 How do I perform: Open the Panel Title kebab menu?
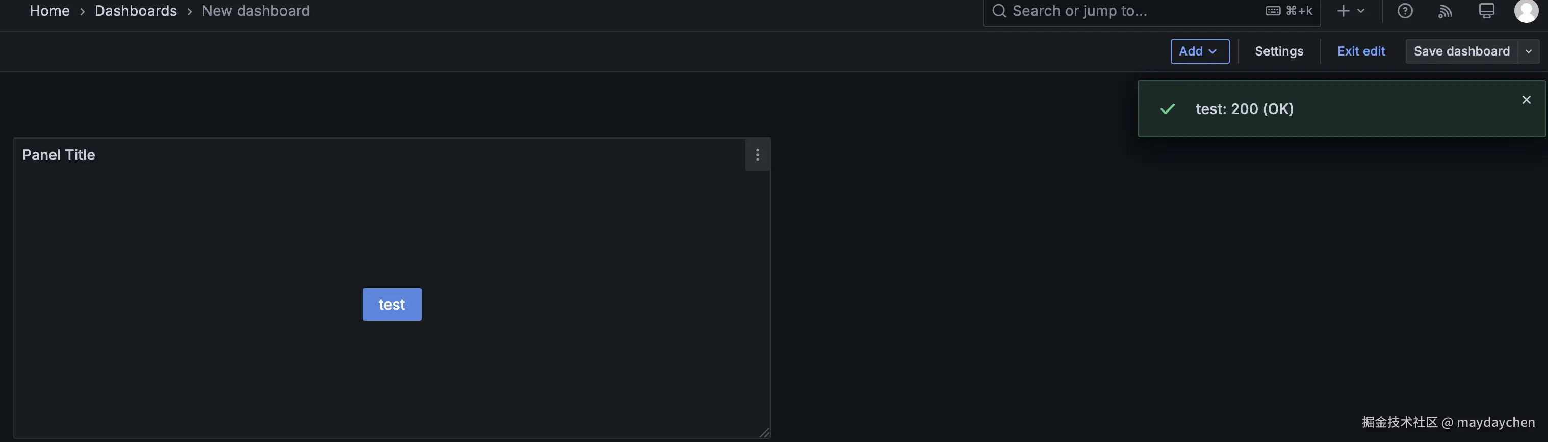(757, 154)
